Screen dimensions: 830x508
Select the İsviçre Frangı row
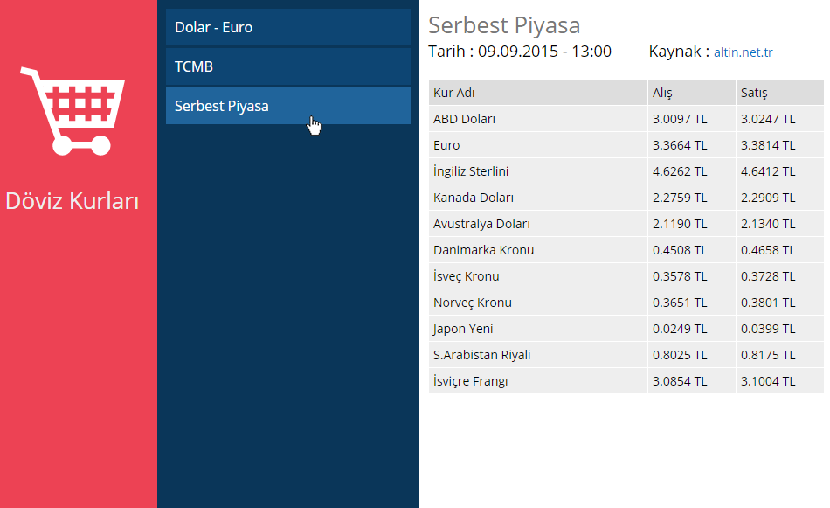point(626,381)
